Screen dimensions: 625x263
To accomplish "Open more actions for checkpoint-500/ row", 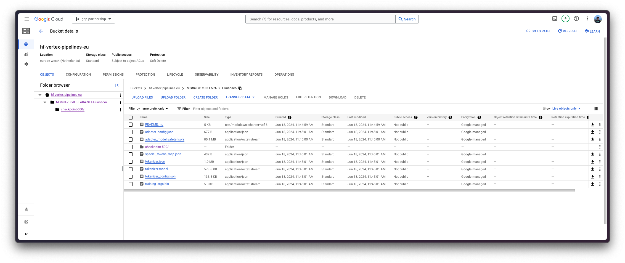I will click(600, 147).
